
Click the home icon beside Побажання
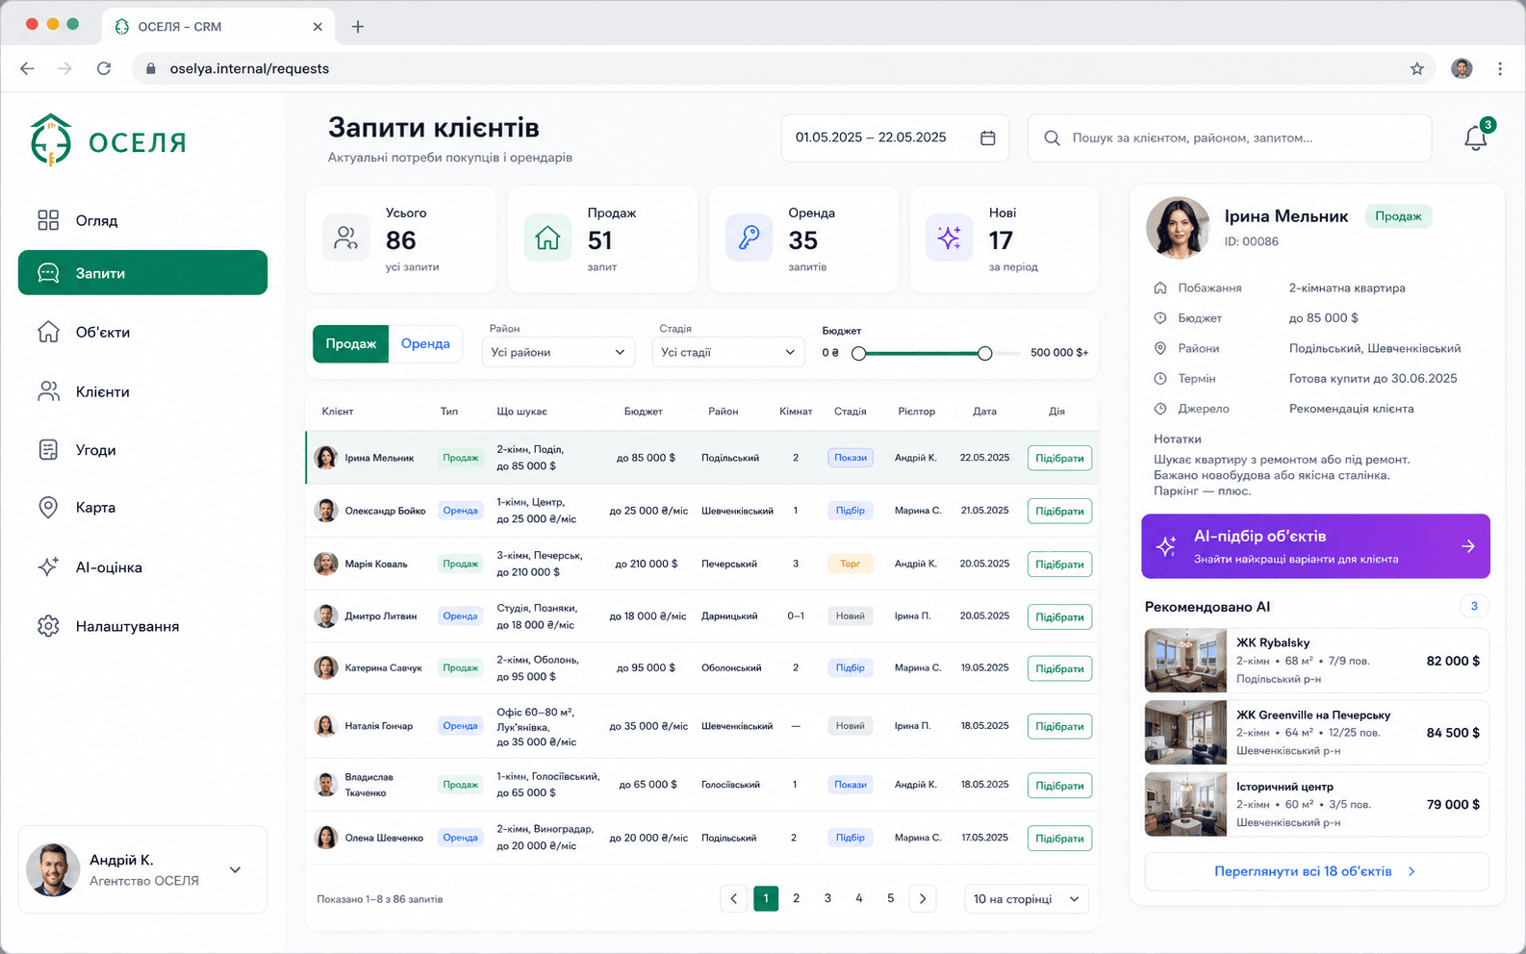1160,288
